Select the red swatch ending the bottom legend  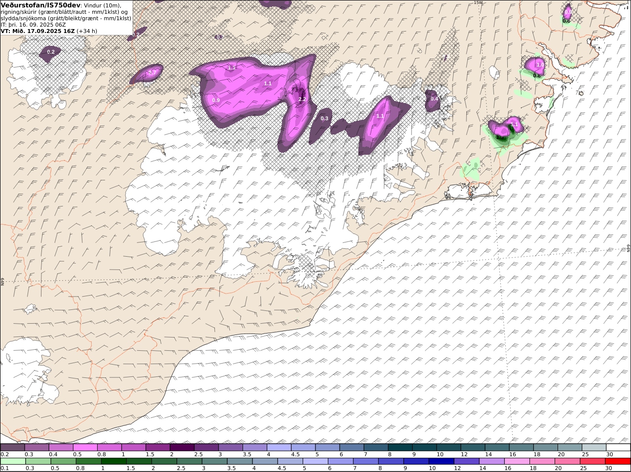click(x=618, y=462)
